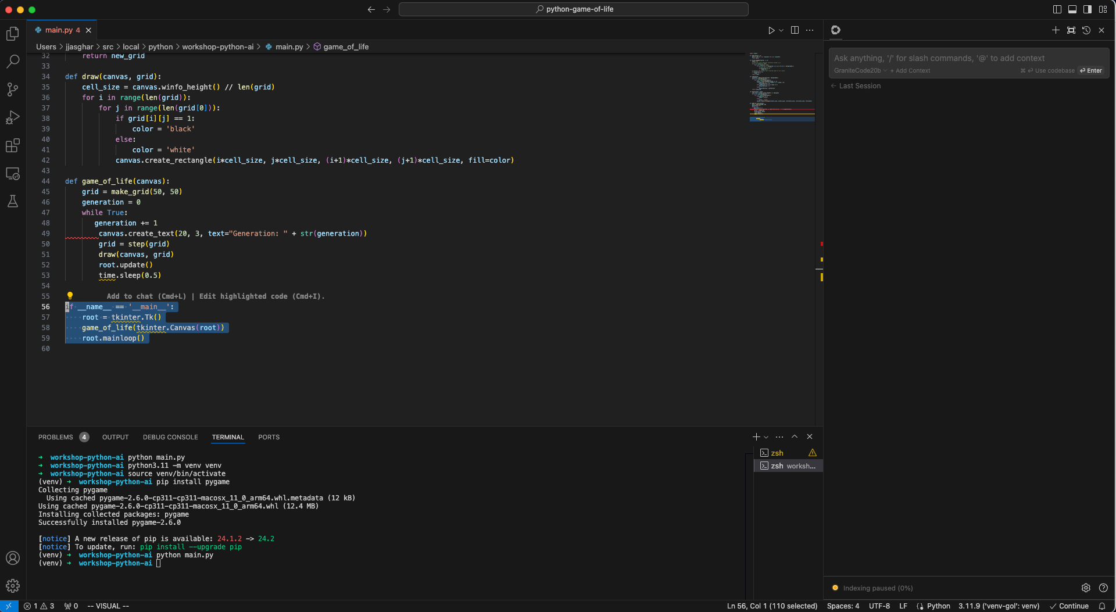Image resolution: width=1116 pixels, height=612 pixels.
Task: Open Customize Layout button in title bar
Action: (1103, 9)
